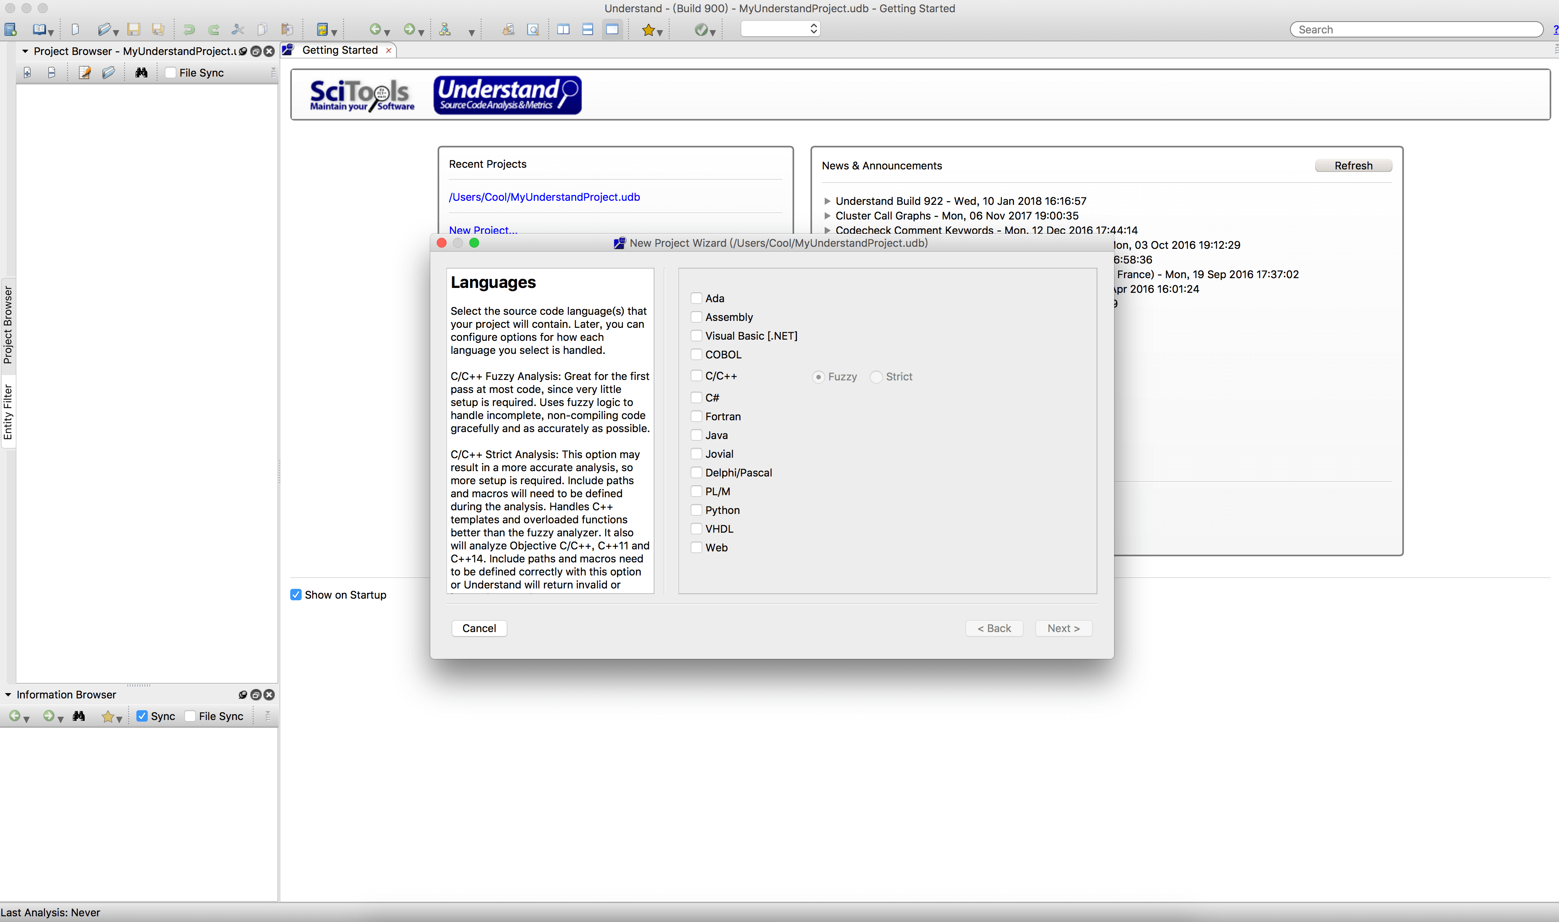Click Cancel in New Project Wizard
The height and width of the screenshot is (922, 1559).
pos(480,628)
